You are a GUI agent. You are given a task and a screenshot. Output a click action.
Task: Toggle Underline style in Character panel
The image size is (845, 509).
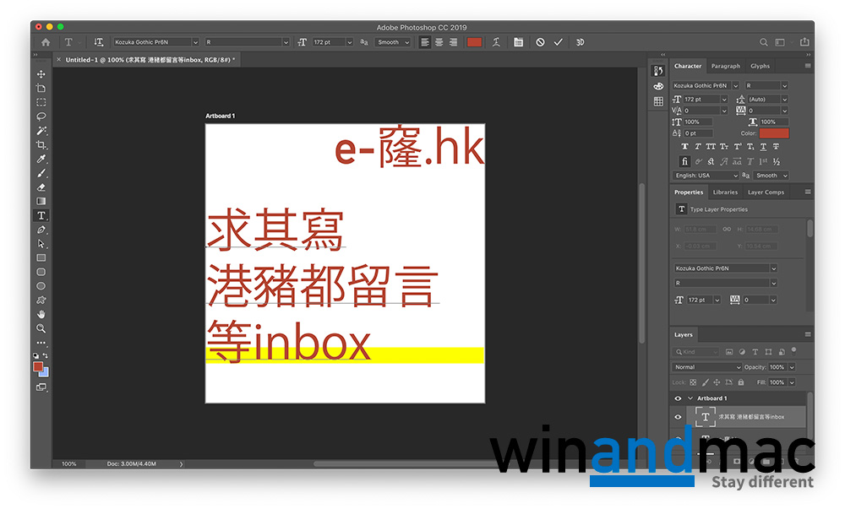tap(761, 147)
